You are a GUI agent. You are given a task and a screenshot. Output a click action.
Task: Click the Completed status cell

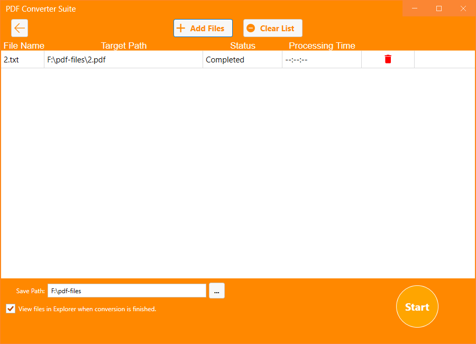tap(225, 59)
